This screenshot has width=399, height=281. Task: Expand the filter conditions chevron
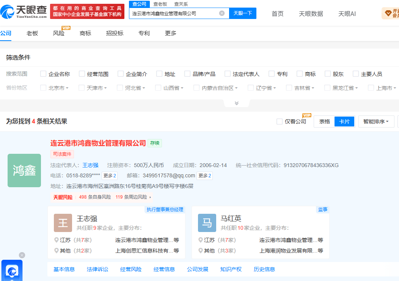237,103
